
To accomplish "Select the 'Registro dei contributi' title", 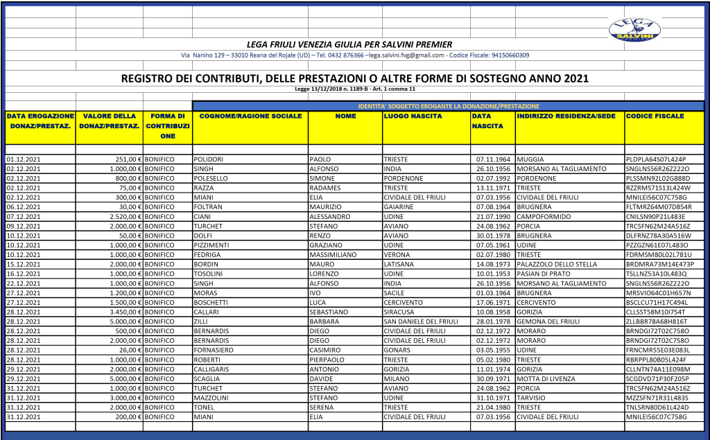I will (x=354, y=78).
